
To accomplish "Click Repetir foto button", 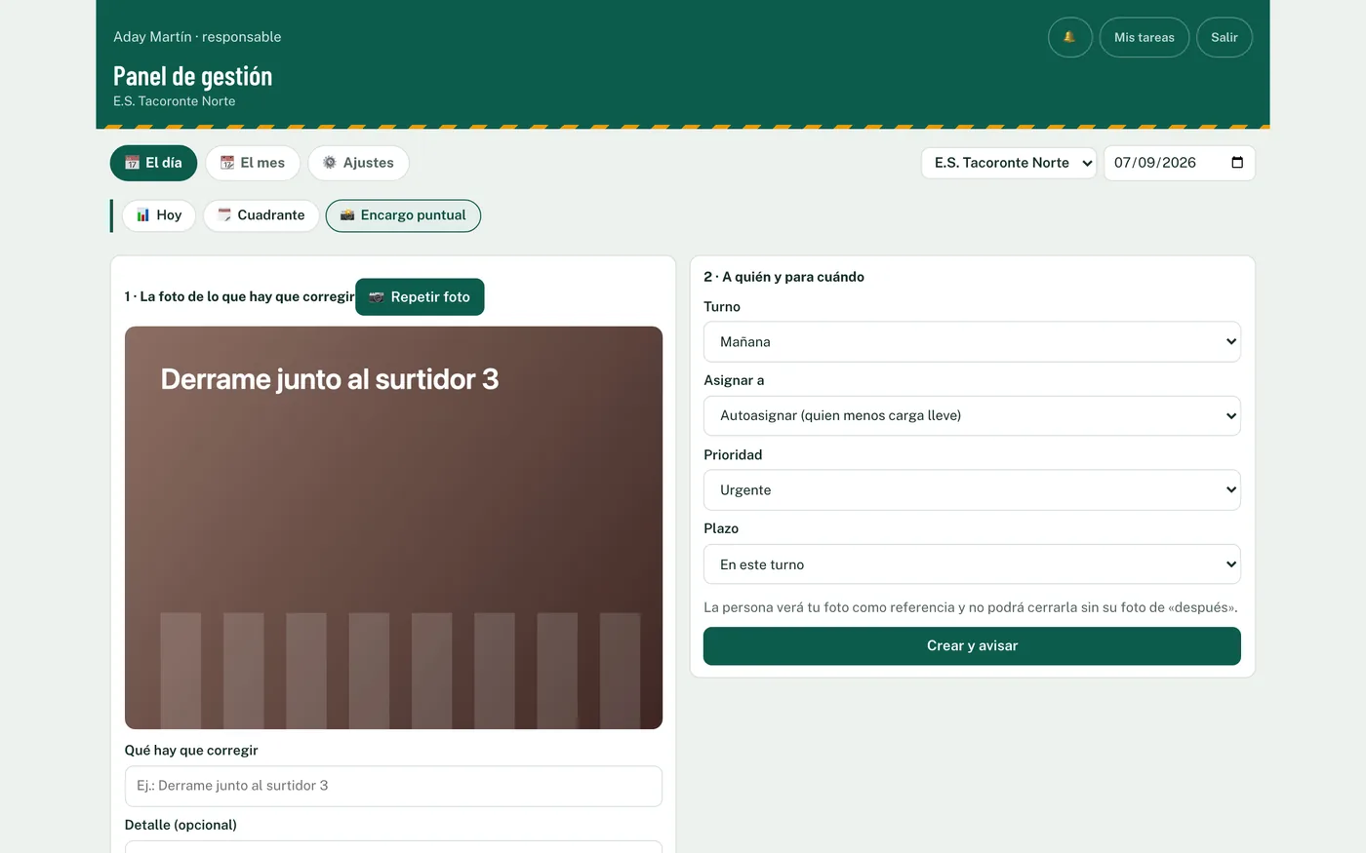I will pos(420,297).
